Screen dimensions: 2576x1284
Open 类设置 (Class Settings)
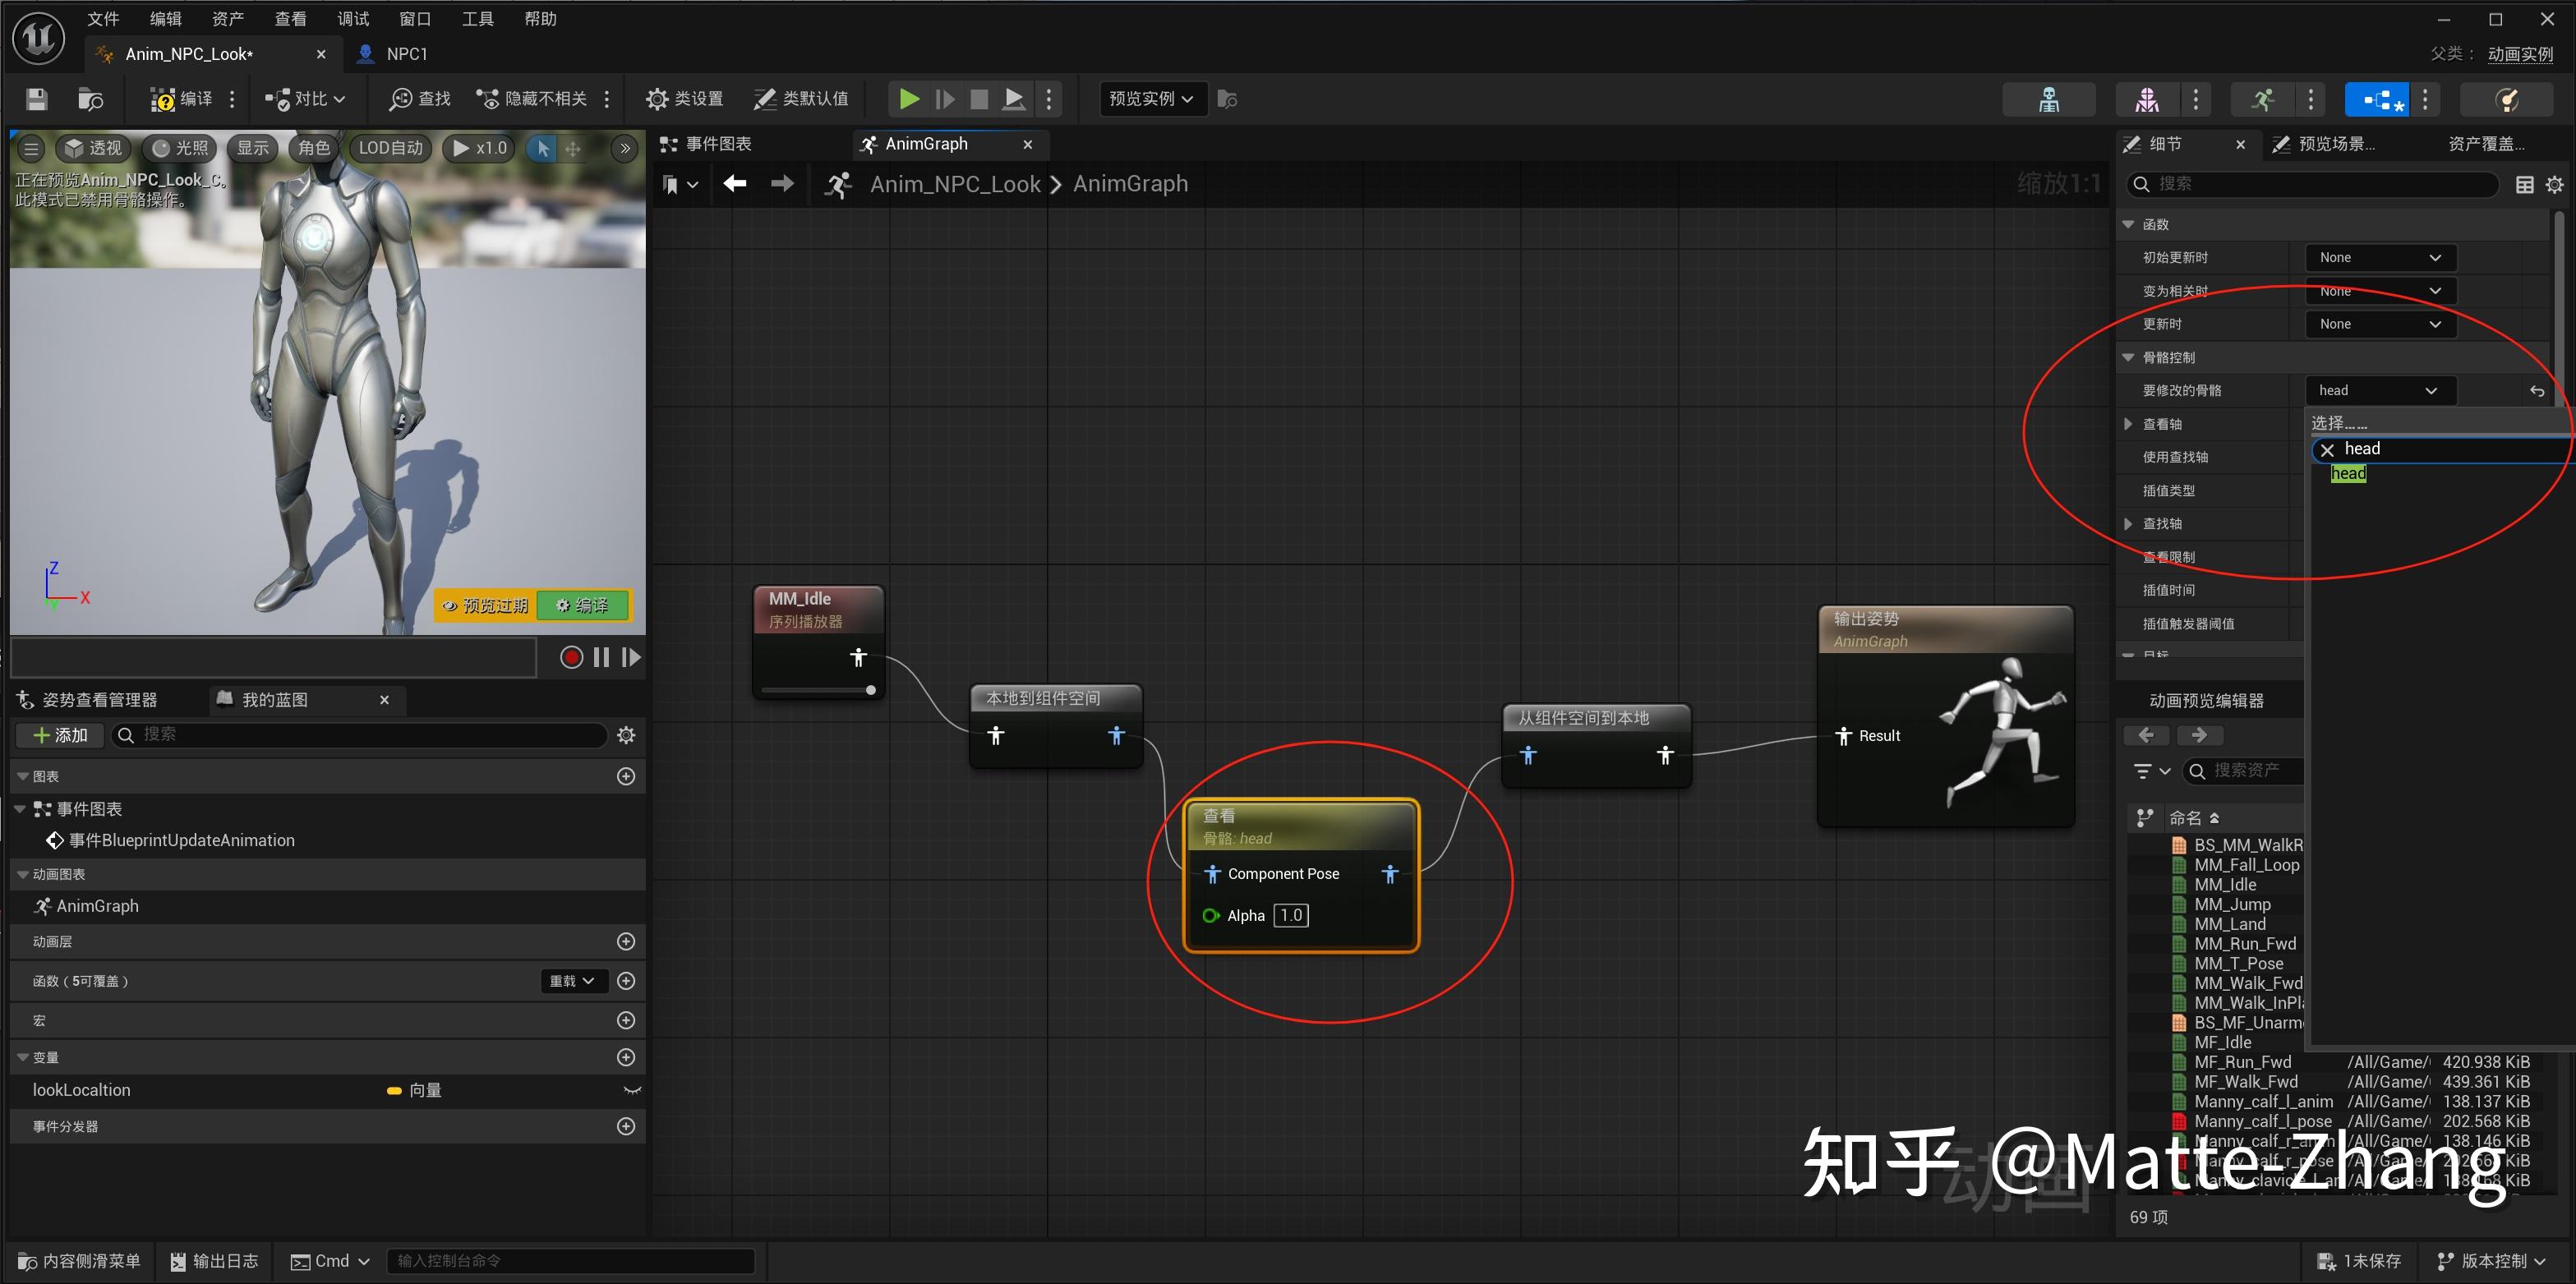click(x=683, y=99)
